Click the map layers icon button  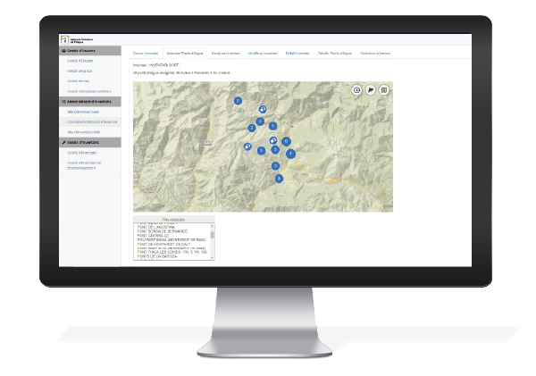coord(384,89)
